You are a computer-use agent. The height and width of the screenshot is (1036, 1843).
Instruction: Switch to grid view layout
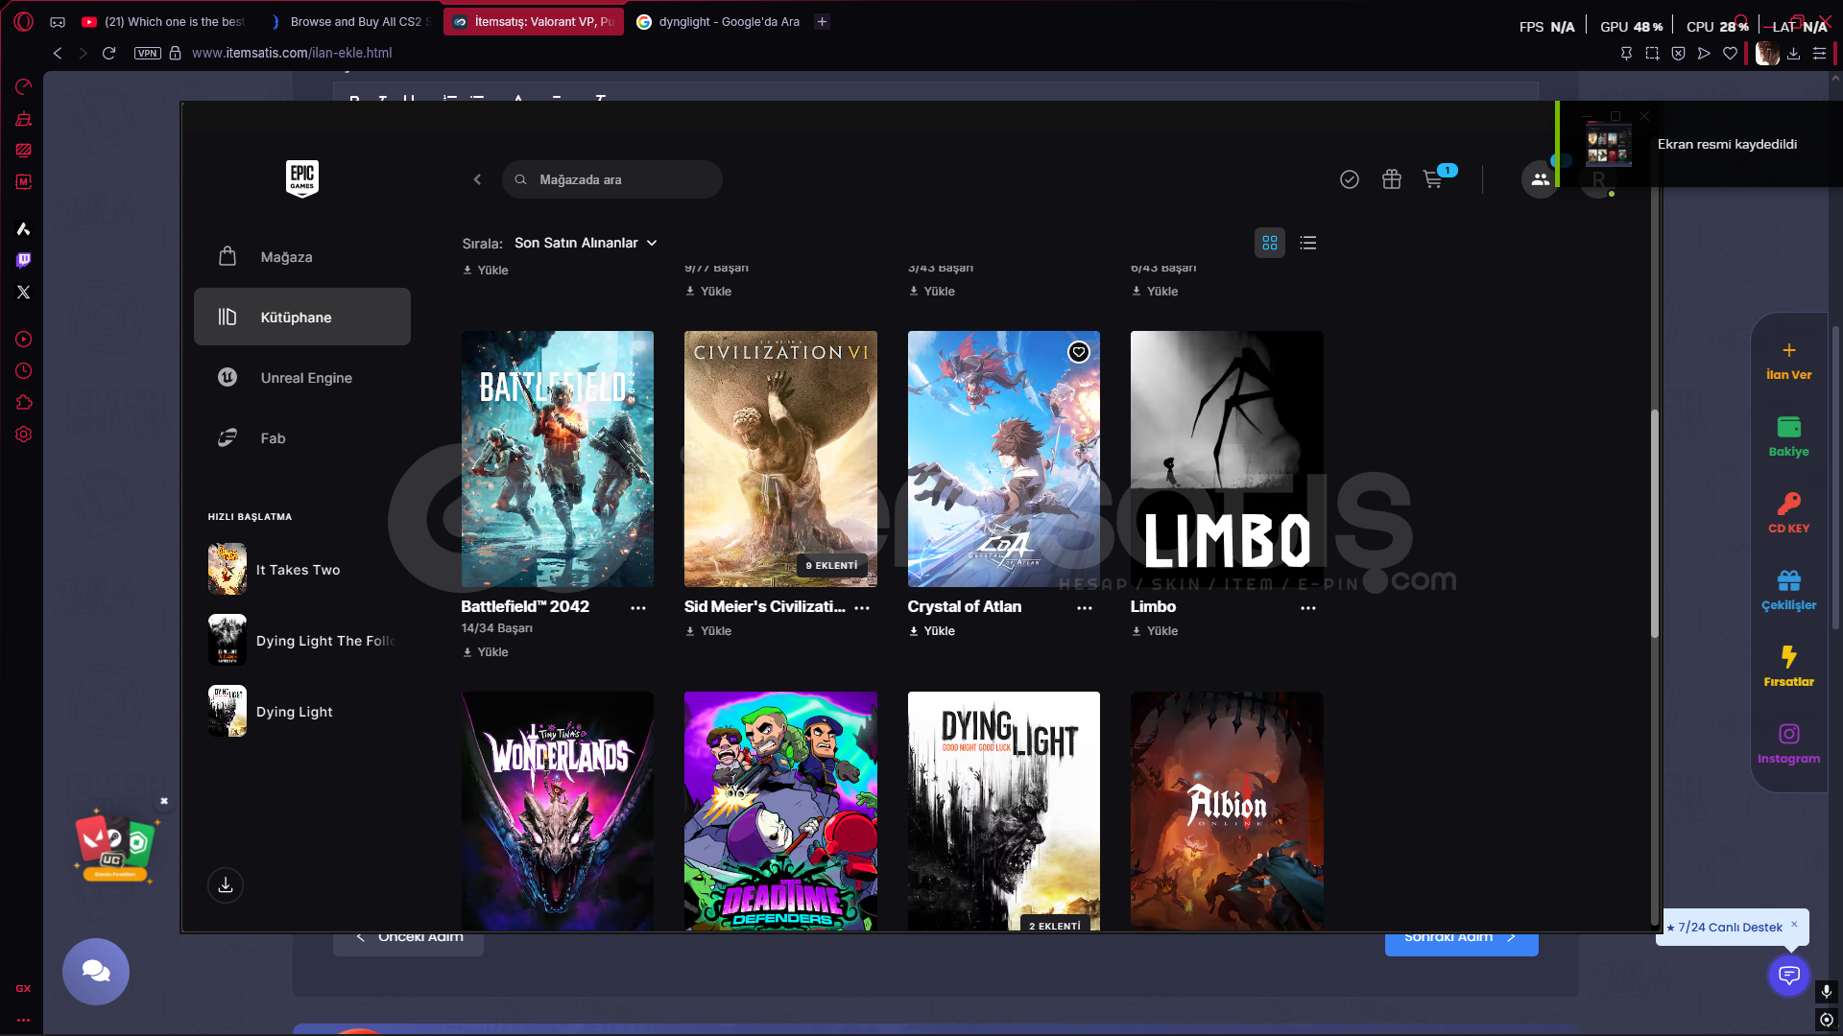(x=1269, y=243)
